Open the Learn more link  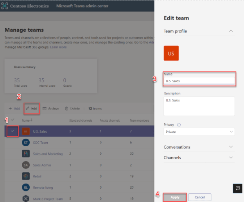tap(58, 47)
